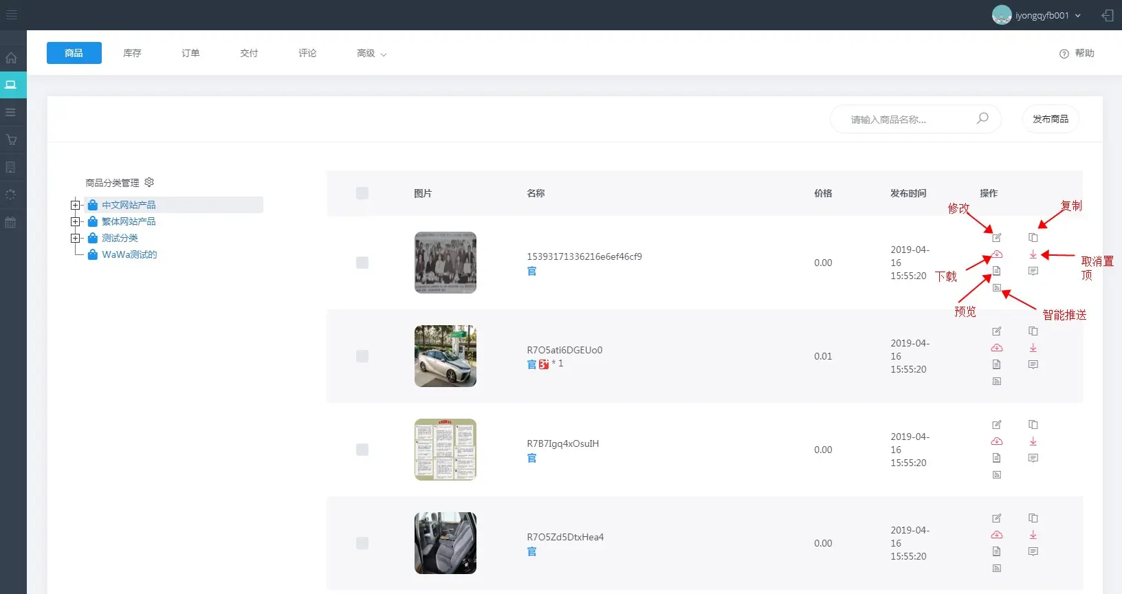Toggle the select-all checkbox in table header
Viewport: 1122px width, 594px height.
[x=362, y=193]
